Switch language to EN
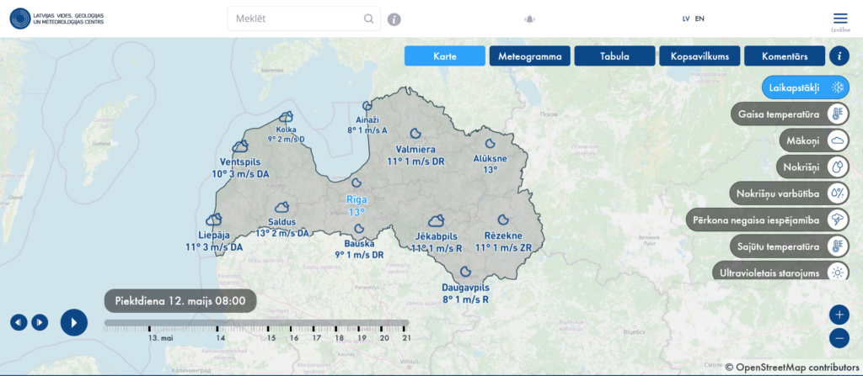Image resolution: width=863 pixels, height=376 pixels. 700,19
